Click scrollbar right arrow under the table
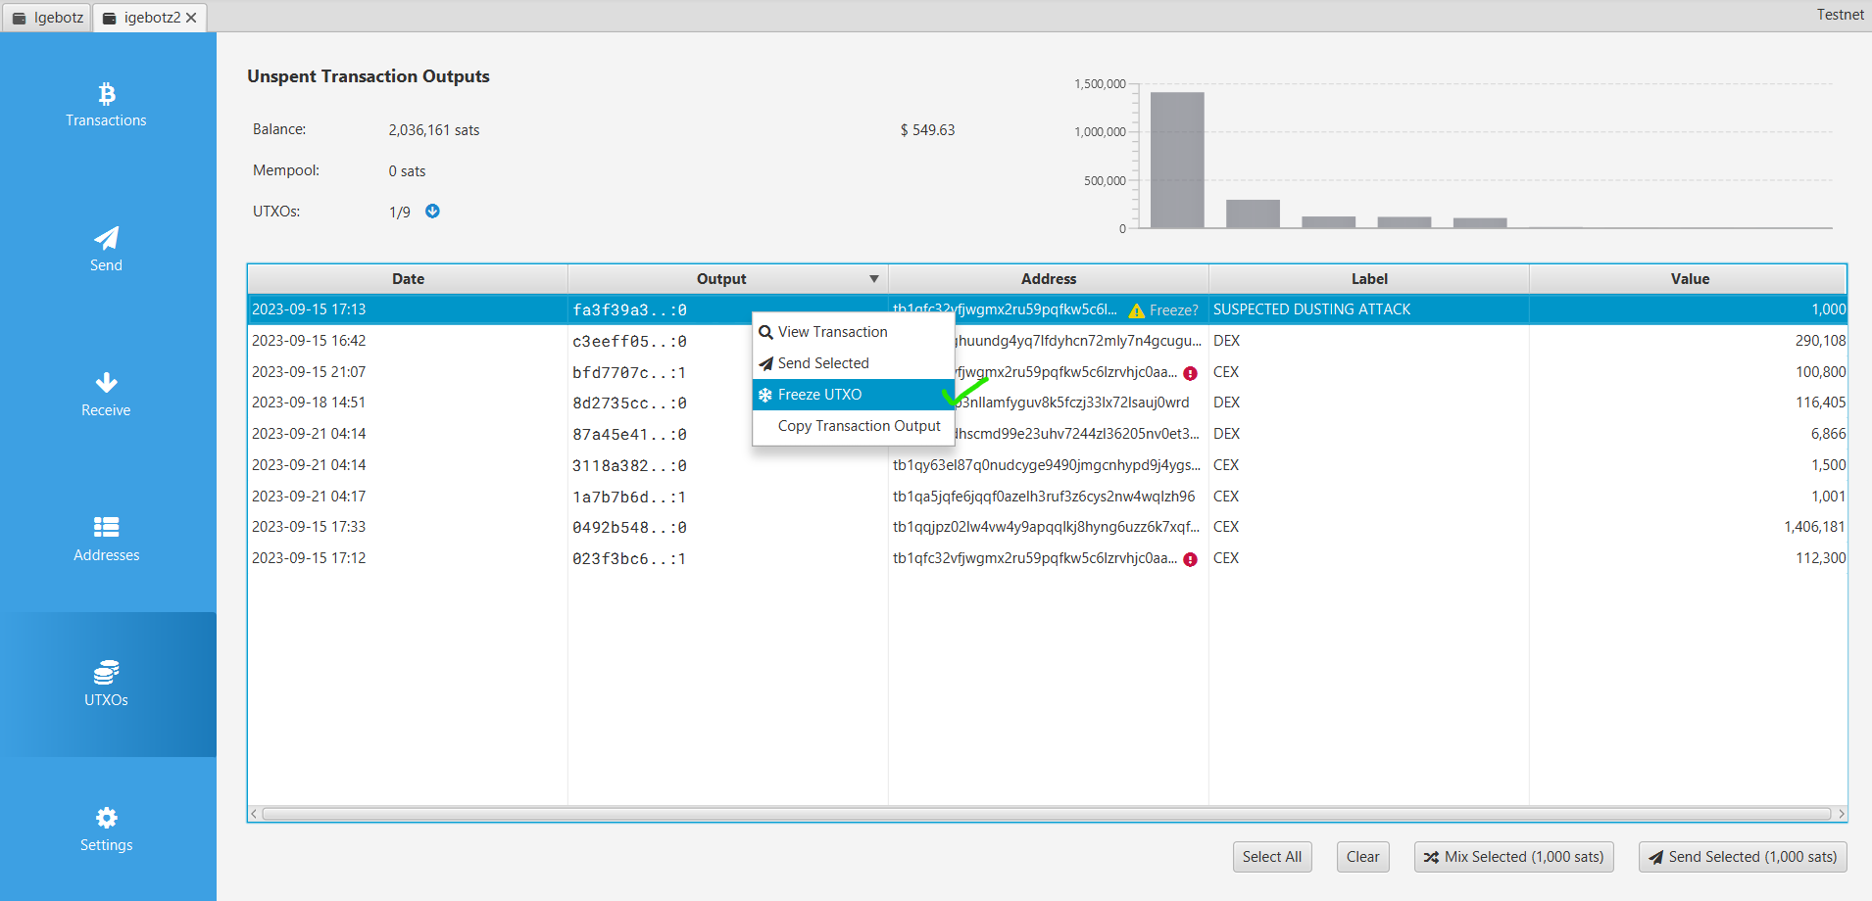This screenshot has width=1872, height=901. [x=1842, y=814]
